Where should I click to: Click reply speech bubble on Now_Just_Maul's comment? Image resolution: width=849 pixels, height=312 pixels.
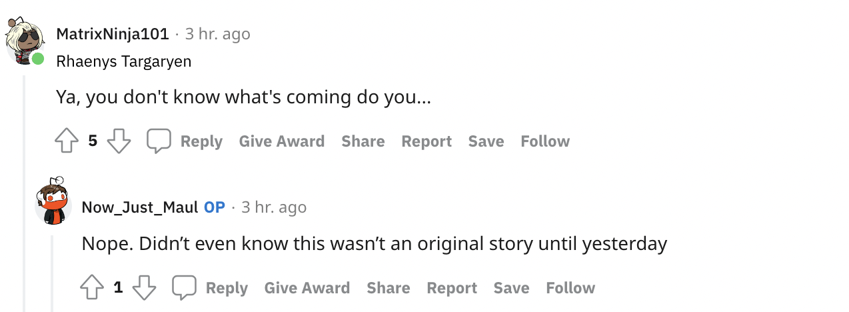click(x=185, y=288)
